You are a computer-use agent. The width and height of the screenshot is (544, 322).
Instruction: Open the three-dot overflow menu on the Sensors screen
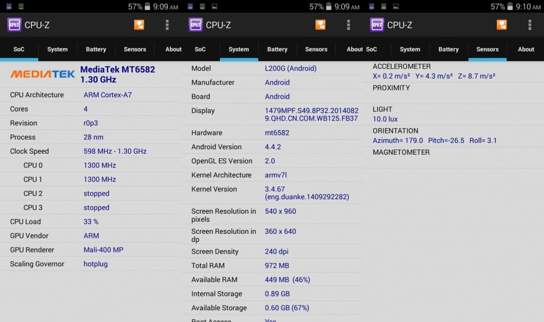530,25
